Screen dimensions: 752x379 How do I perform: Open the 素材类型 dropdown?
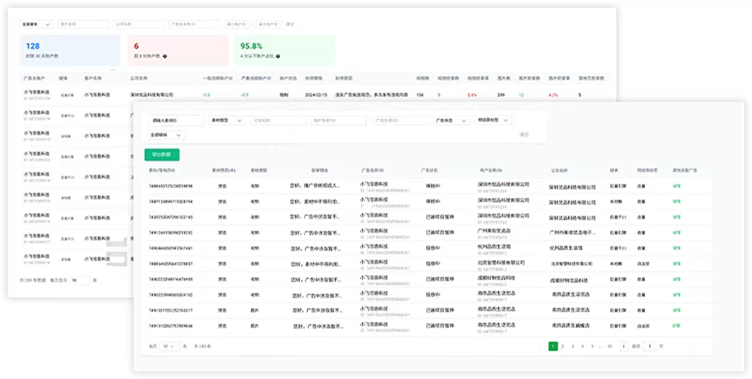(x=227, y=121)
